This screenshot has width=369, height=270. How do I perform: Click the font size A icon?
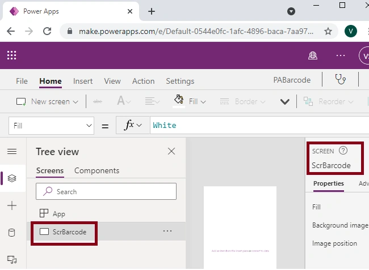click(121, 101)
